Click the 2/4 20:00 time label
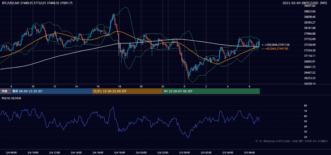This screenshot has height=155, width=331. click(141, 152)
